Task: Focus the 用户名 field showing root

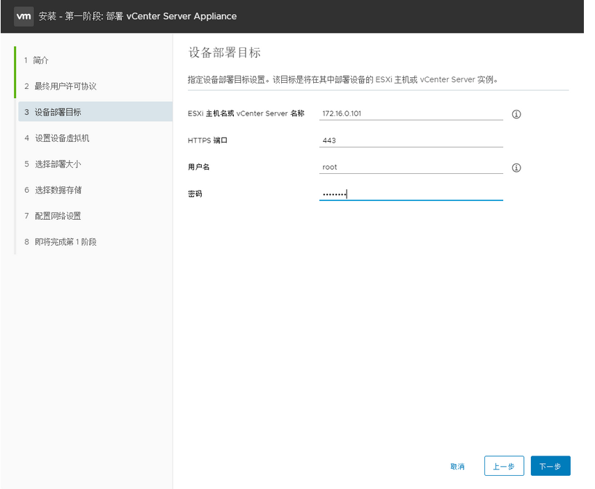Action: click(x=411, y=167)
